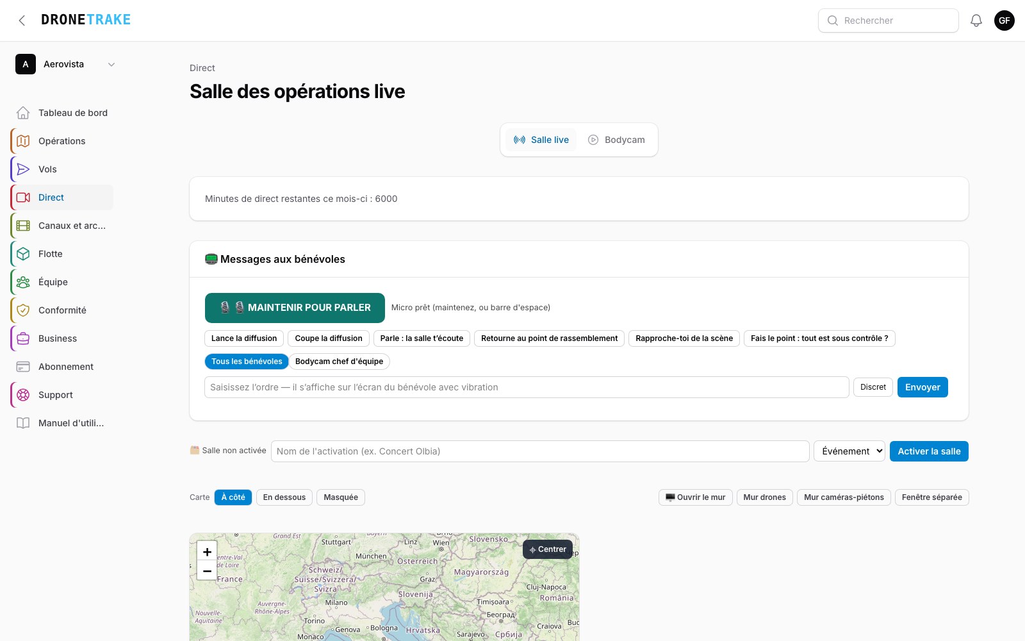
Task: Open the Événement type dropdown
Action: click(849, 451)
